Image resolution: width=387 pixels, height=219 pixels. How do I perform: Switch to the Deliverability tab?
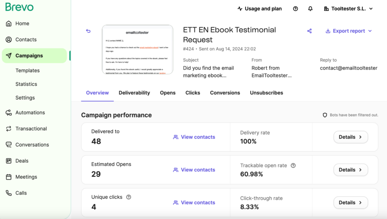[x=134, y=93]
